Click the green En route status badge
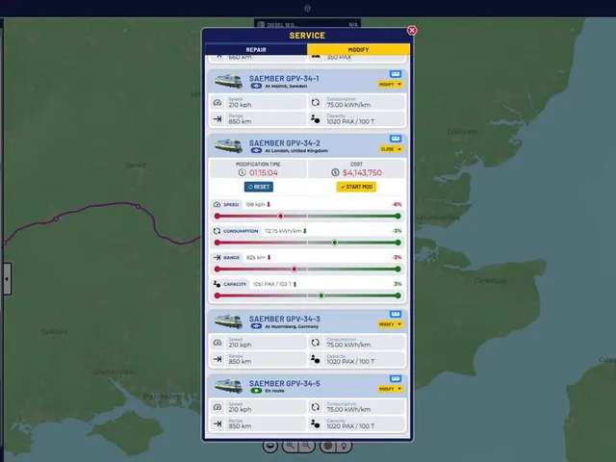 pos(256,391)
